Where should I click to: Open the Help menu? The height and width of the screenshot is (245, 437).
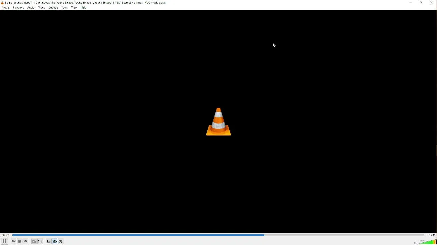pyautogui.click(x=84, y=7)
